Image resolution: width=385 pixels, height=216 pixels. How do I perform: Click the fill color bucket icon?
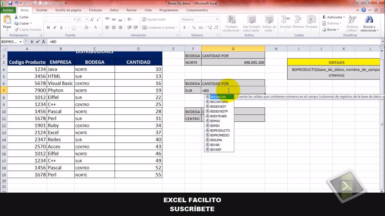[86, 28]
